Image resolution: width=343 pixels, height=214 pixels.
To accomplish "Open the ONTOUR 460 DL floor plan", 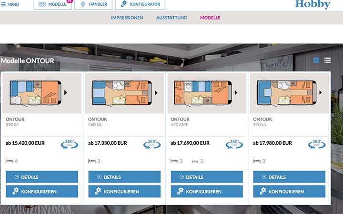I will [122, 93].
